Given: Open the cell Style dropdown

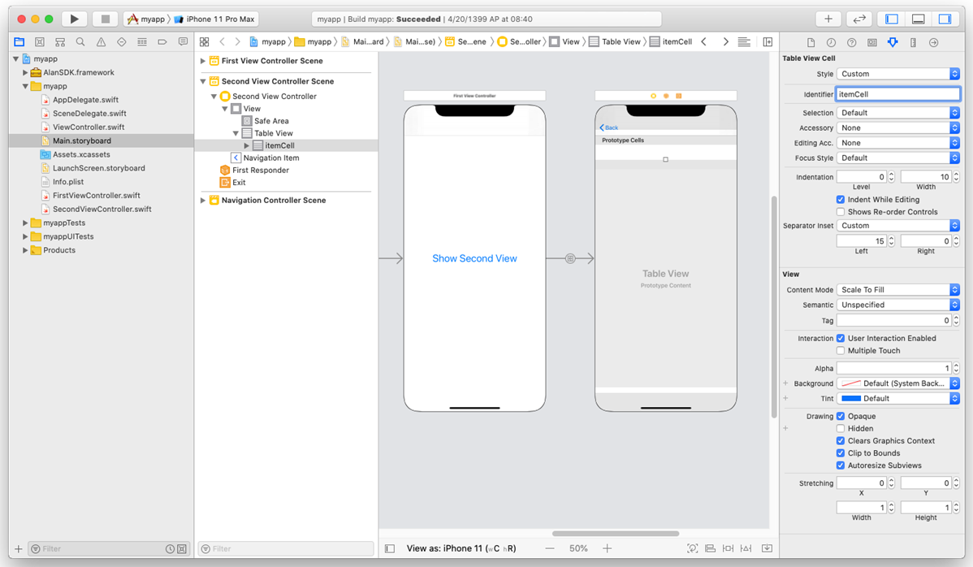Looking at the screenshot, I should pos(897,73).
